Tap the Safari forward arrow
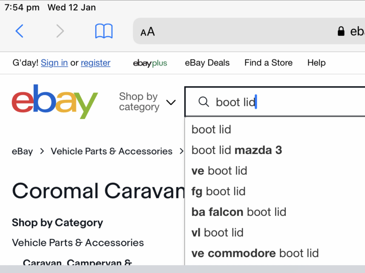The width and height of the screenshot is (365, 273). (60, 31)
